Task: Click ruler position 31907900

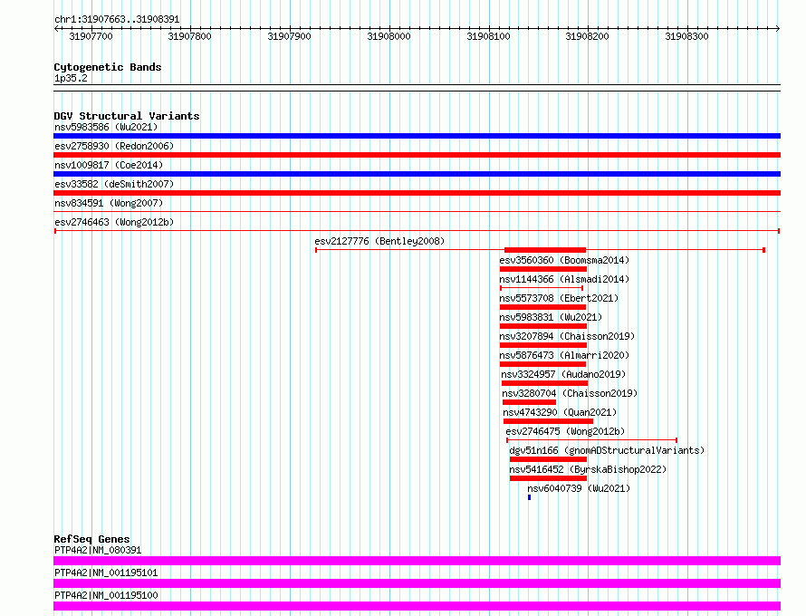Action: click(290, 36)
